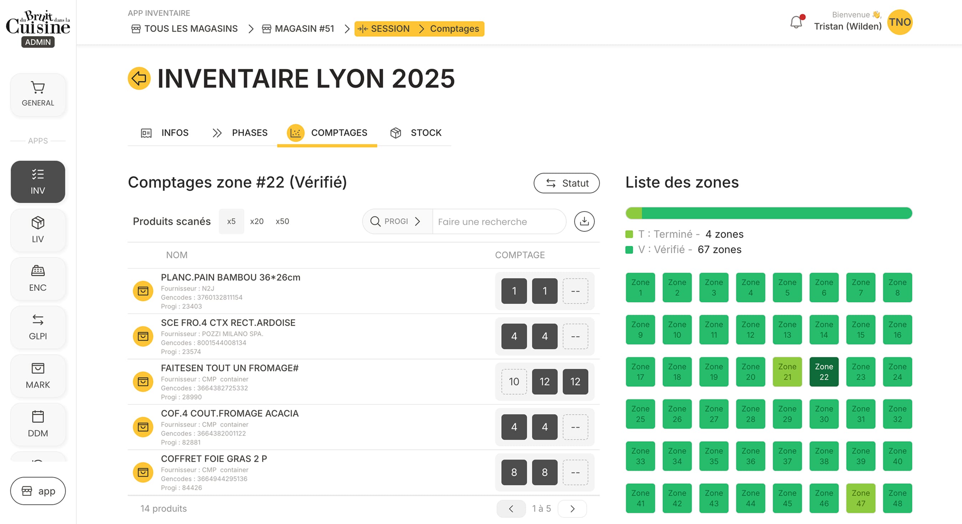
Task: Click first count 10 for FAITESEN TOUT UN FROMAGE#
Action: (x=514, y=382)
